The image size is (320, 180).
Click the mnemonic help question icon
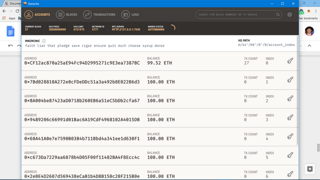[x=43, y=41]
